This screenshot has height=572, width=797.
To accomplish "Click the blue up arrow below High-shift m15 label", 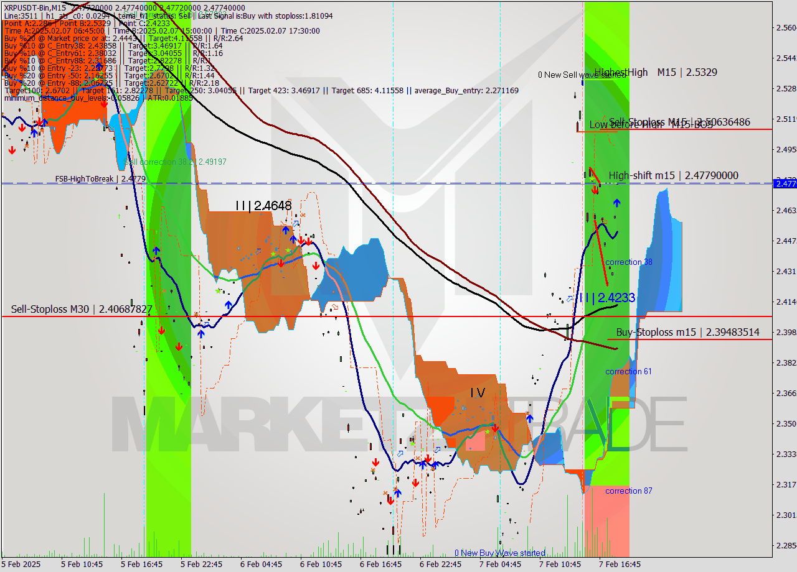I will 616,203.
